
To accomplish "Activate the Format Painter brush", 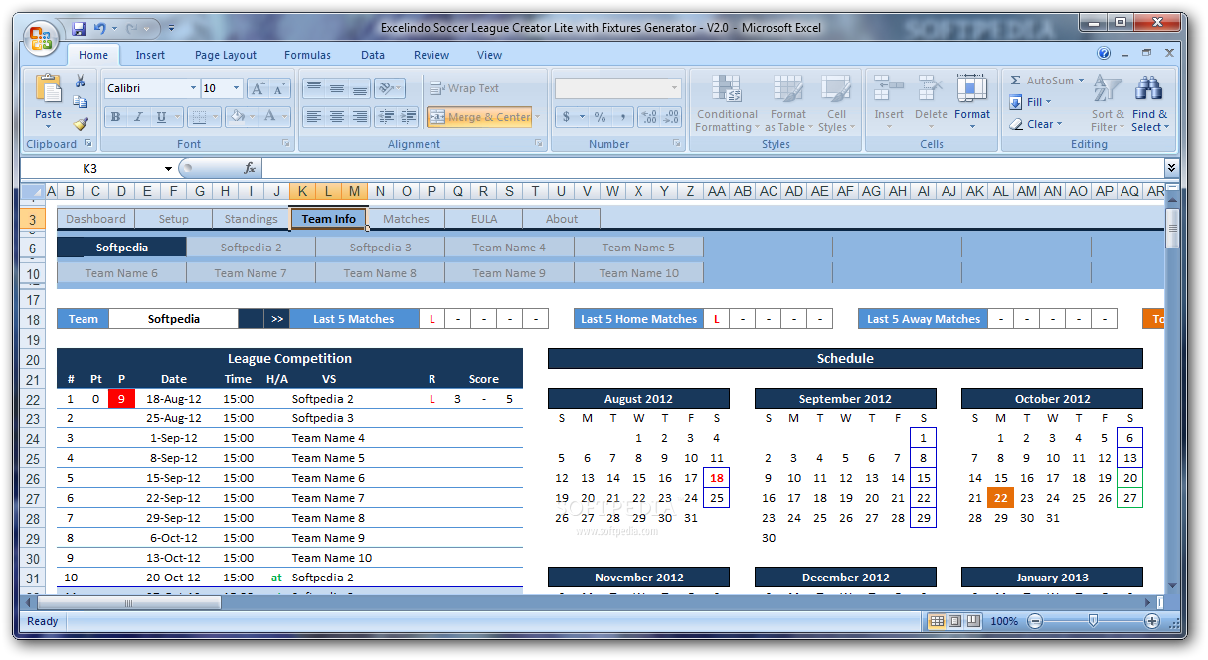I will [x=81, y=124].
